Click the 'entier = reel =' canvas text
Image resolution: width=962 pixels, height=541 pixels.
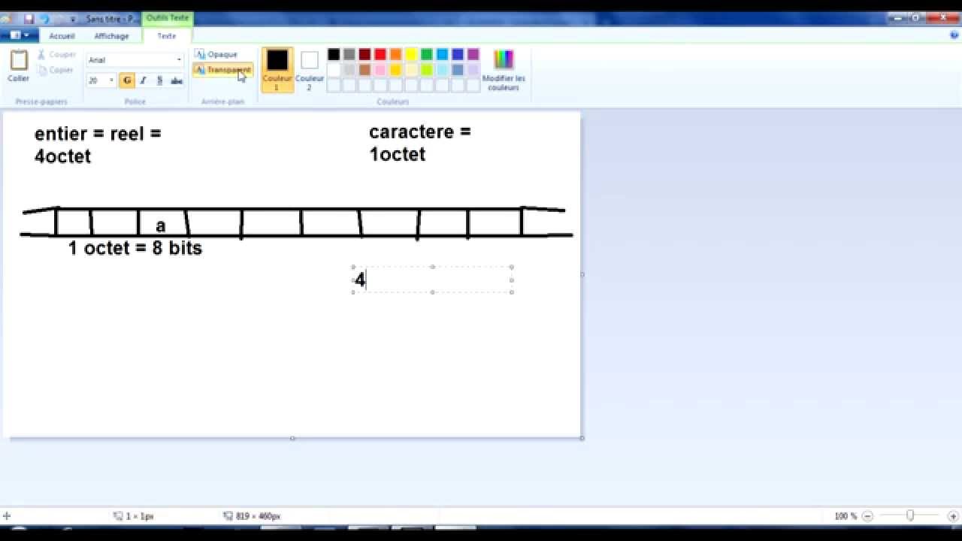pyautogui.click(x=98, y=134)
